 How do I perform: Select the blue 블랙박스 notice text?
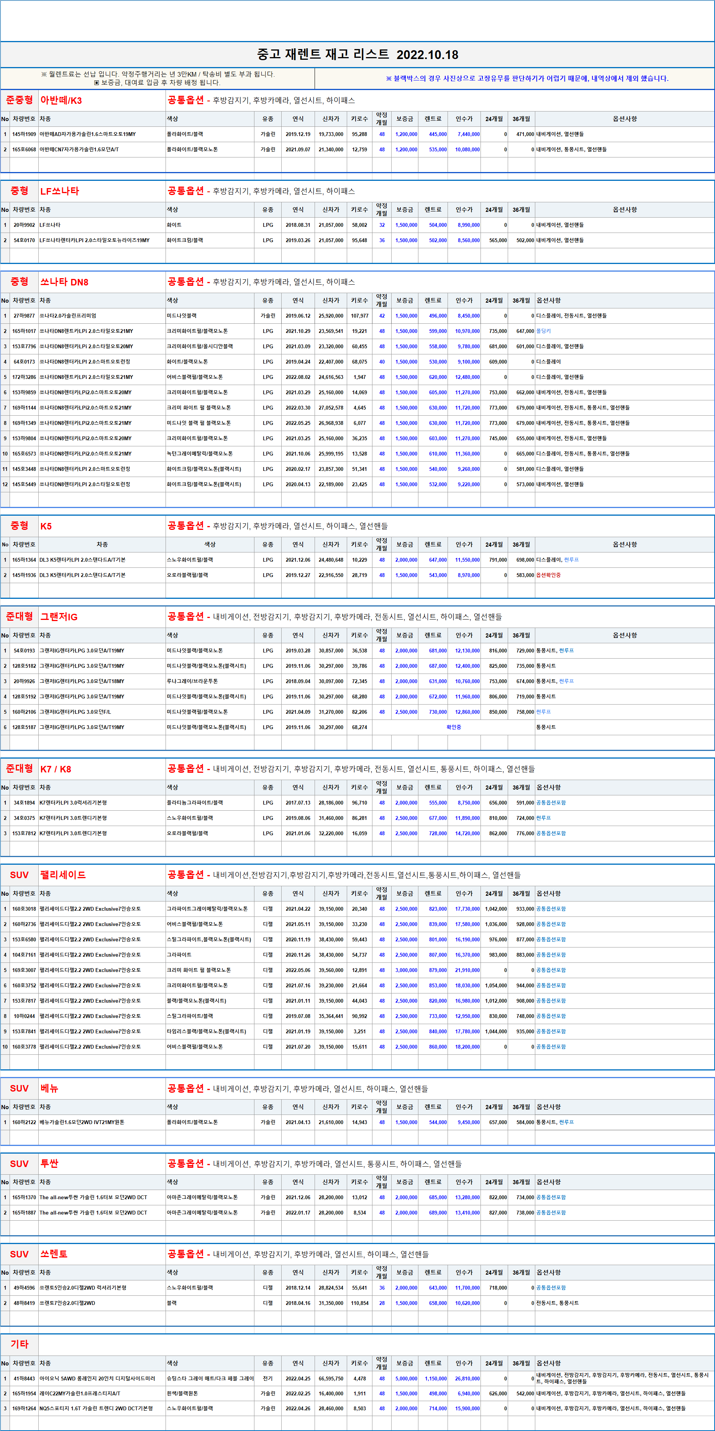pyautogui.click(x=527, y=78)
